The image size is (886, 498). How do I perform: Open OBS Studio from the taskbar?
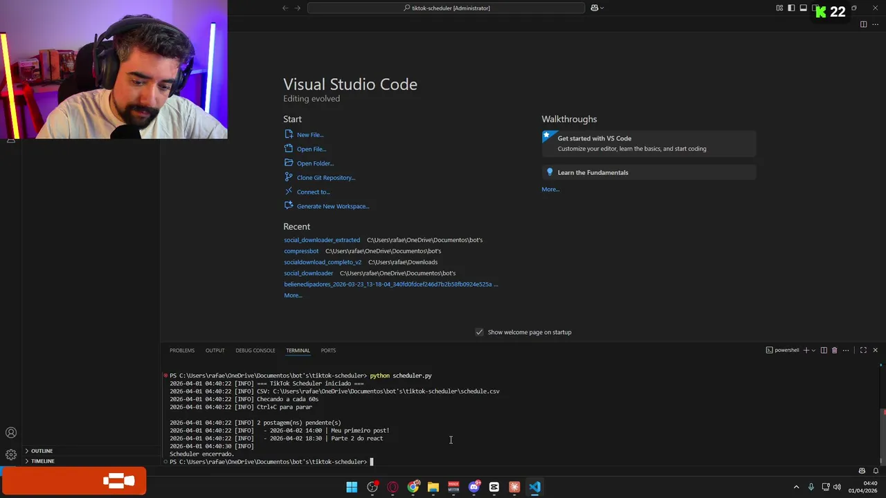click(x=372, y=487)
